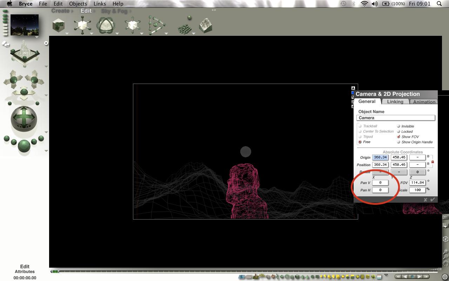Click the A attributes icon
The image size is (449, 281).
(x=353, y=88)
